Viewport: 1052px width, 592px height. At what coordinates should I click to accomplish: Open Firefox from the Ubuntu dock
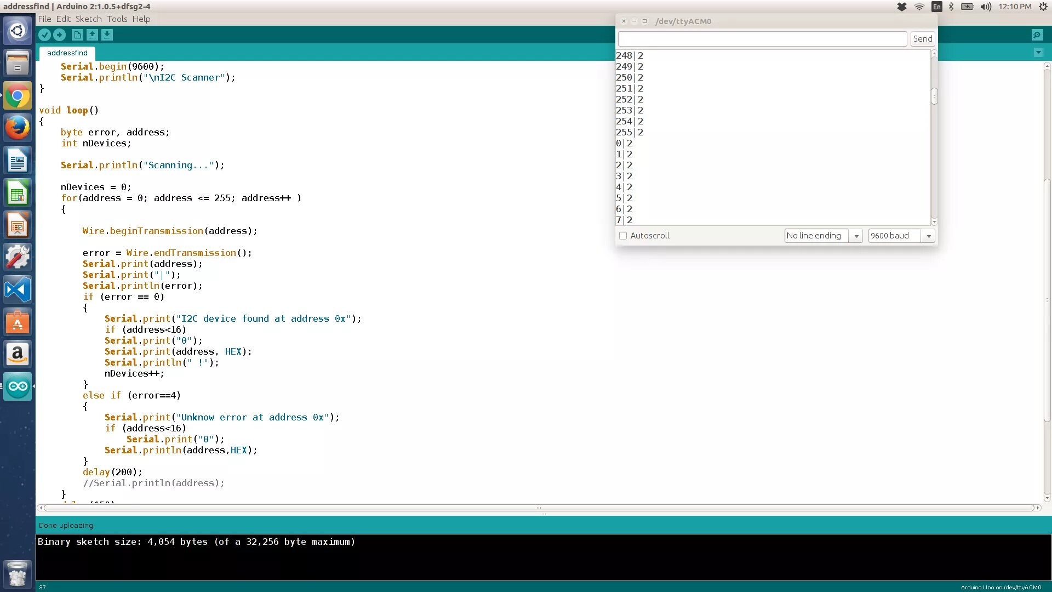click(18, 128)
